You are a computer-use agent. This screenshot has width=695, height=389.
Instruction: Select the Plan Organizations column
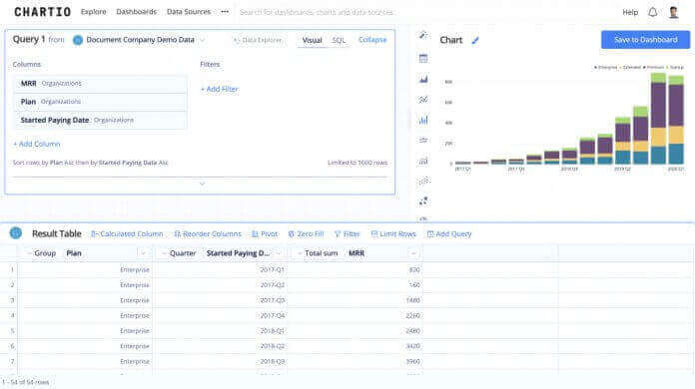[x=100, y=102]
